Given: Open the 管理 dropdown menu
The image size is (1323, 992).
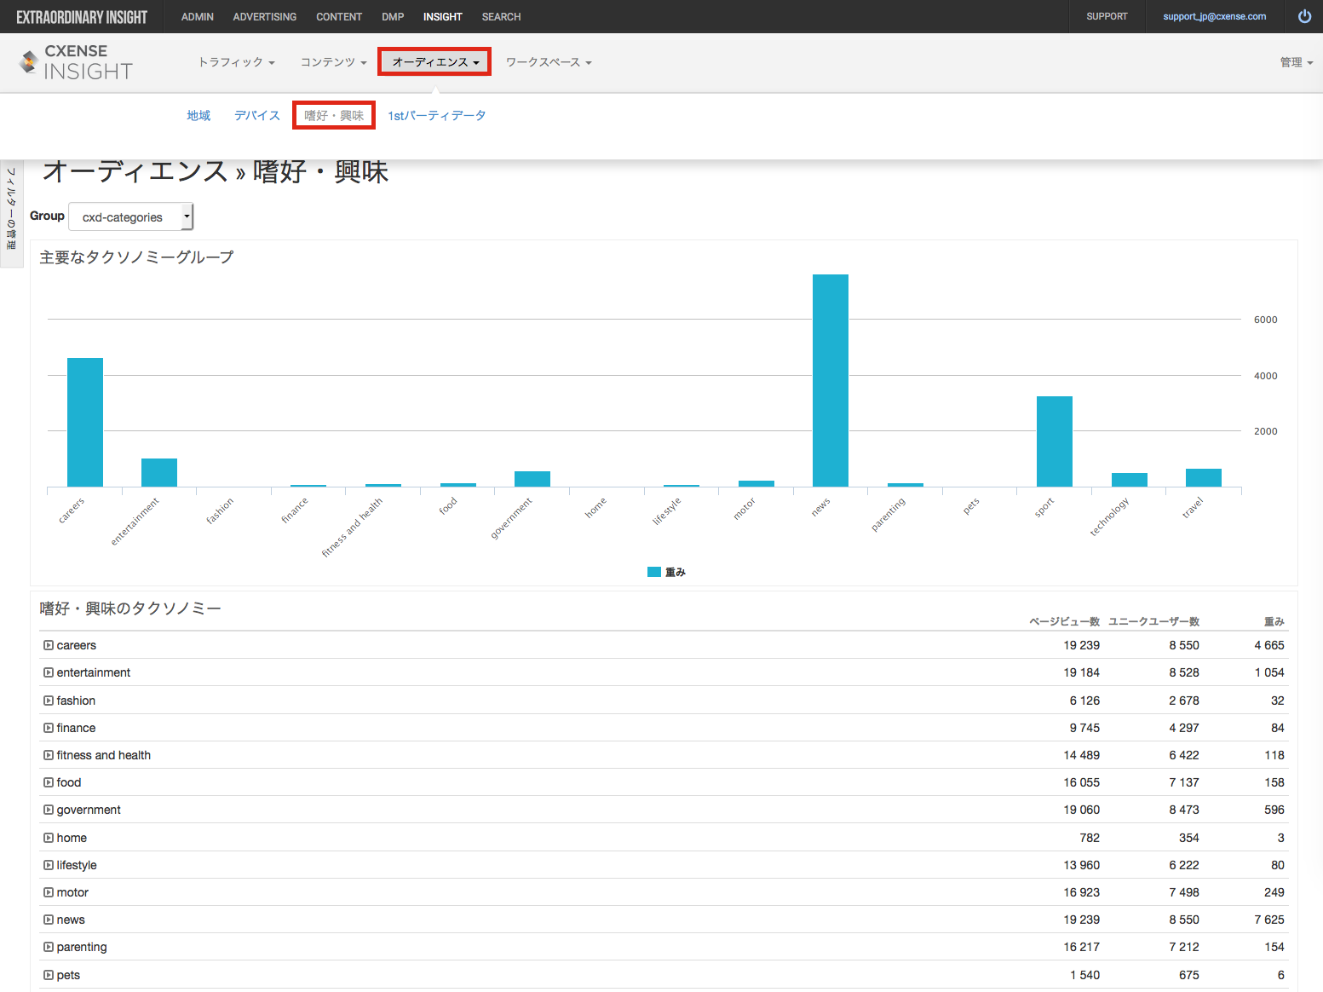Looking at the screenshot, I should click(1296, 62).
